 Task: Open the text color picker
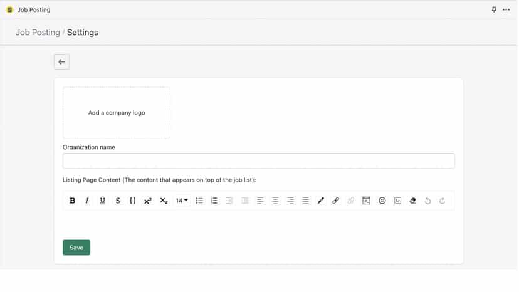pos(321,201)
